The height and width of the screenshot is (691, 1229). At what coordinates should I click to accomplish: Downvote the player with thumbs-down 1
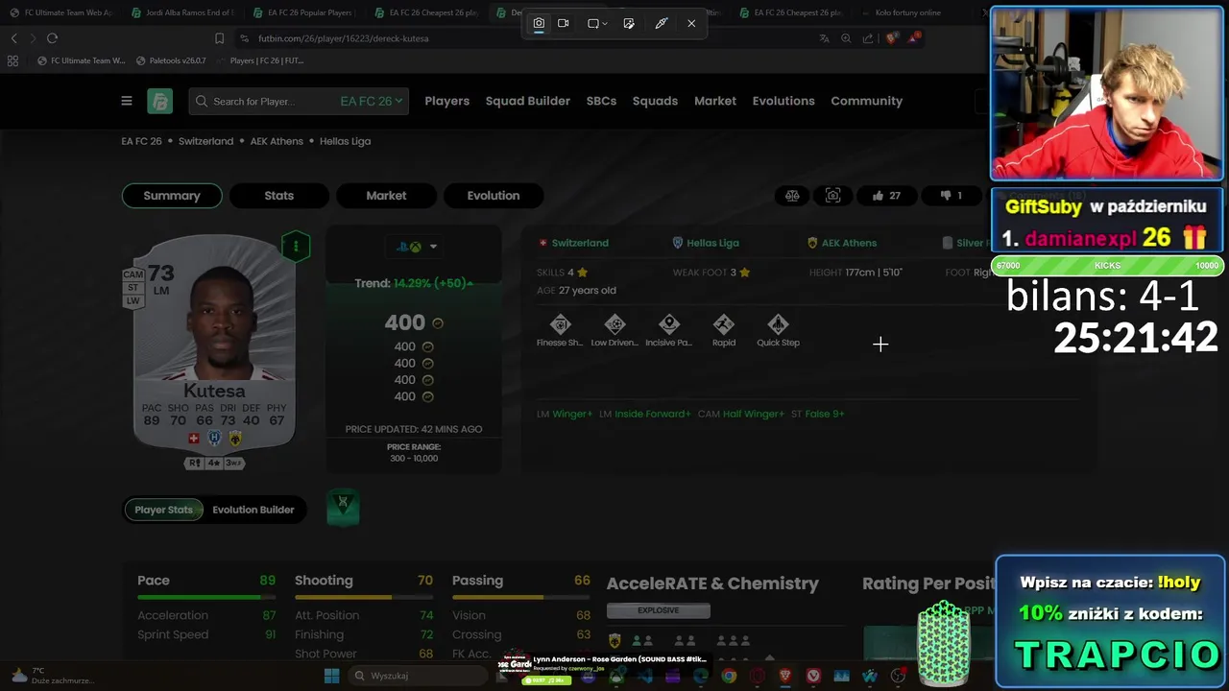pyautogui.click(x=951, y=196)
